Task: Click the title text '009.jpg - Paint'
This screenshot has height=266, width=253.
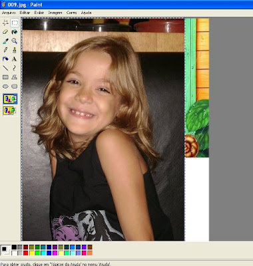Action: point(25,5)
